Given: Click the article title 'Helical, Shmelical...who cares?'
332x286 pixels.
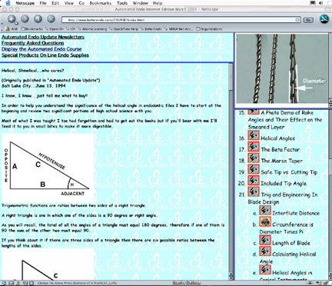Looking at the screenshot, I should pyautogui.click(x=33, y=71).
